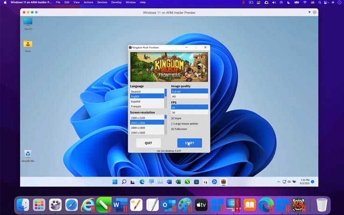This screenshot has width=344, height=215.
Task: Select the 3360 x 2100 screen resolution
Action: coord(147,118)
